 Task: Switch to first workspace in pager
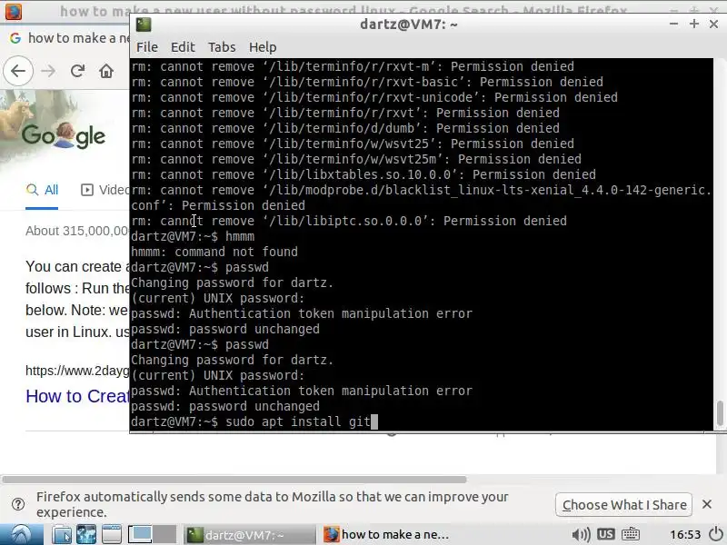(x=140, y=534)
